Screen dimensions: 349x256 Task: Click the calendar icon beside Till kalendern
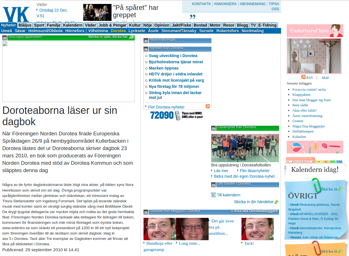click(213, 195)
